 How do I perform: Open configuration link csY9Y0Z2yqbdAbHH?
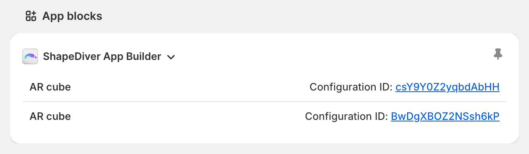coord(447,87)
